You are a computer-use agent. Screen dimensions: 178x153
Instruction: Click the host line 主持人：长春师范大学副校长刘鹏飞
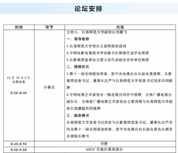pos(97,32)
